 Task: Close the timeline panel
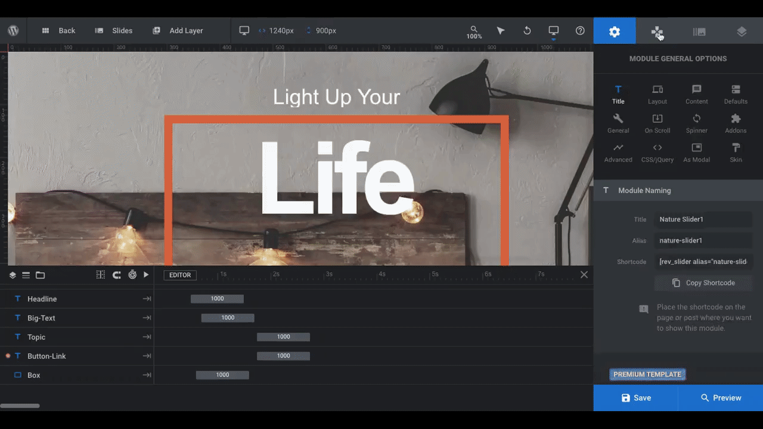584,275
